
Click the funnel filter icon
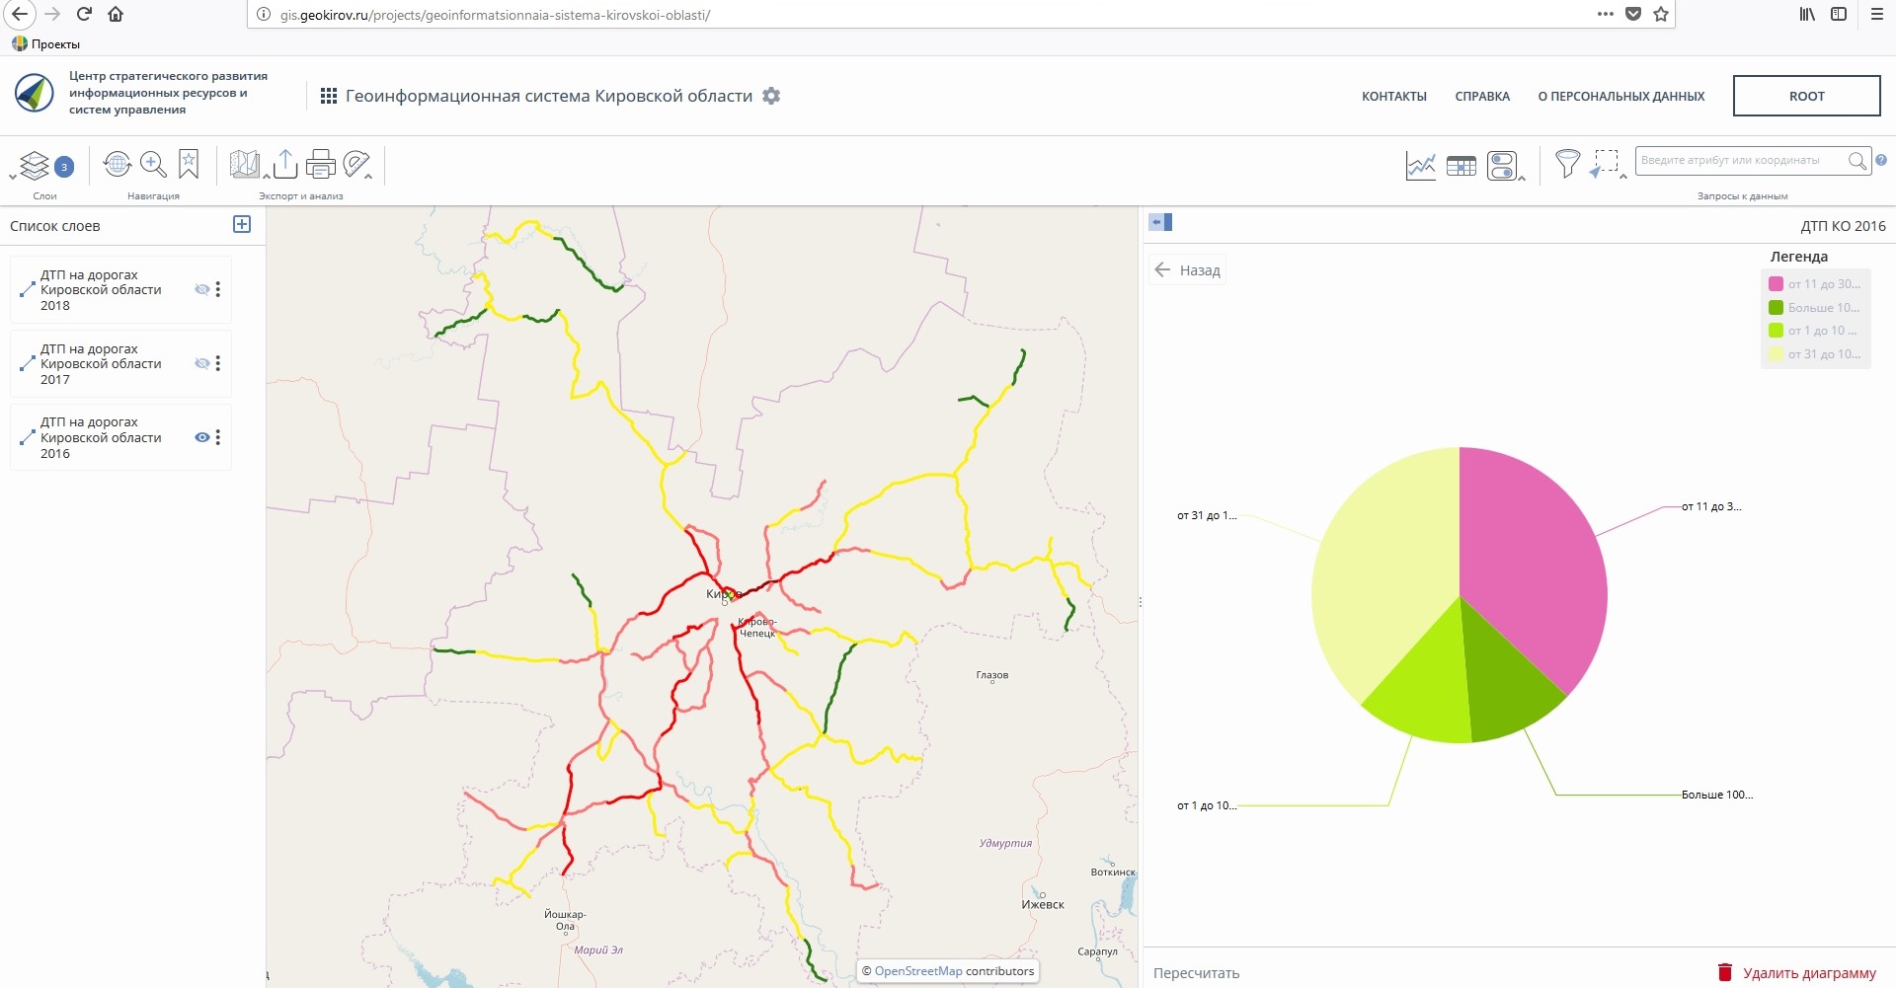[x=1566, y=164]
